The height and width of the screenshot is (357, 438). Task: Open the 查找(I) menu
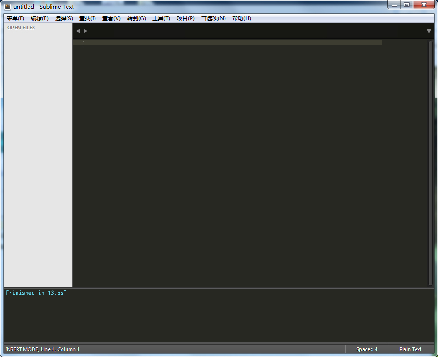88,18
